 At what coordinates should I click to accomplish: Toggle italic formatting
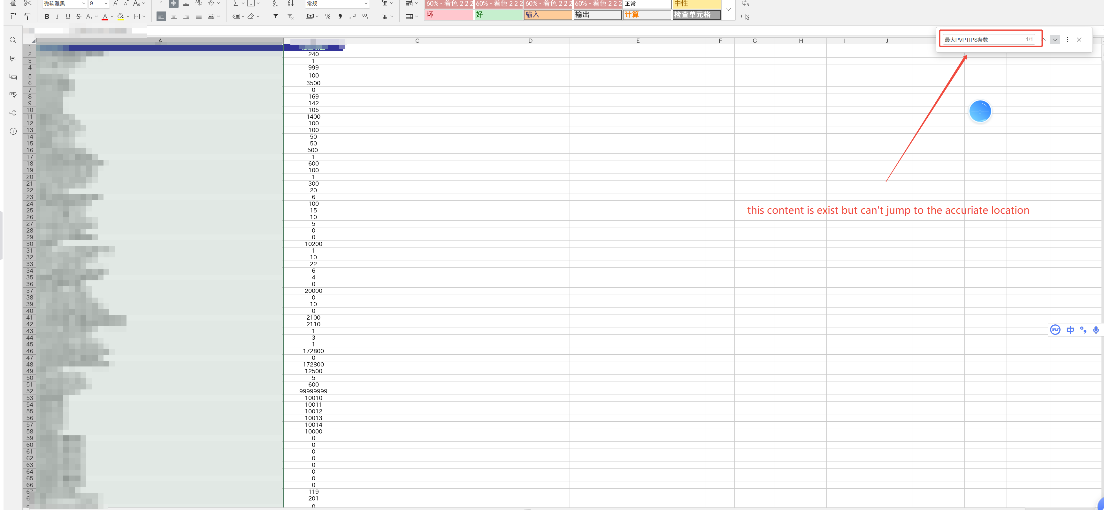click(57, 16)
